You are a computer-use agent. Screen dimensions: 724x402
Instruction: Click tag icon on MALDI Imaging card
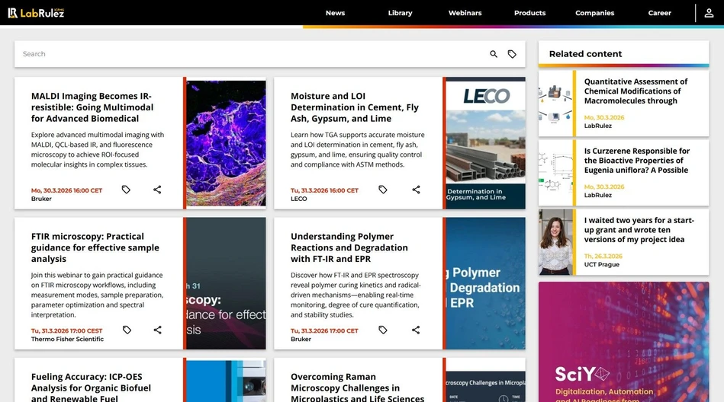[x=127, y=190]
